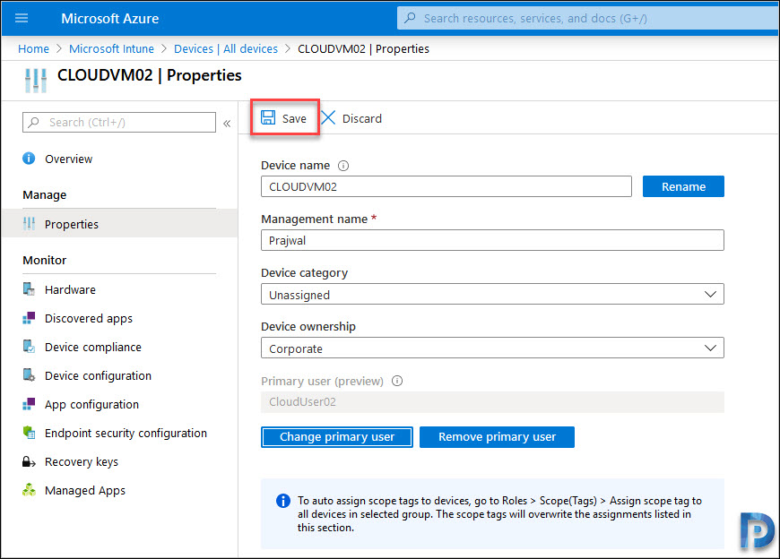Focus the Azure global search box
The height and width of the screenshot is (559, 780).
[x=588, y=19]
